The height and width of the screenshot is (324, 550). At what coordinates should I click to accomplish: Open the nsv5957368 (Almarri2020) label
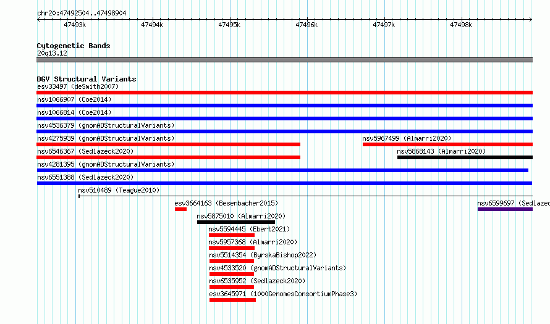[x=253, y=242]
